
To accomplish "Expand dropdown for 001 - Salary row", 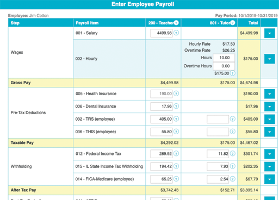I will (270, 33).
